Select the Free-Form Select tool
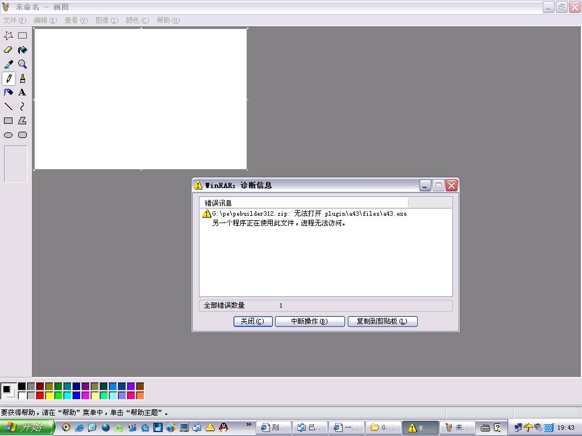This screenshot has width=582, height=436. (9, 36)
